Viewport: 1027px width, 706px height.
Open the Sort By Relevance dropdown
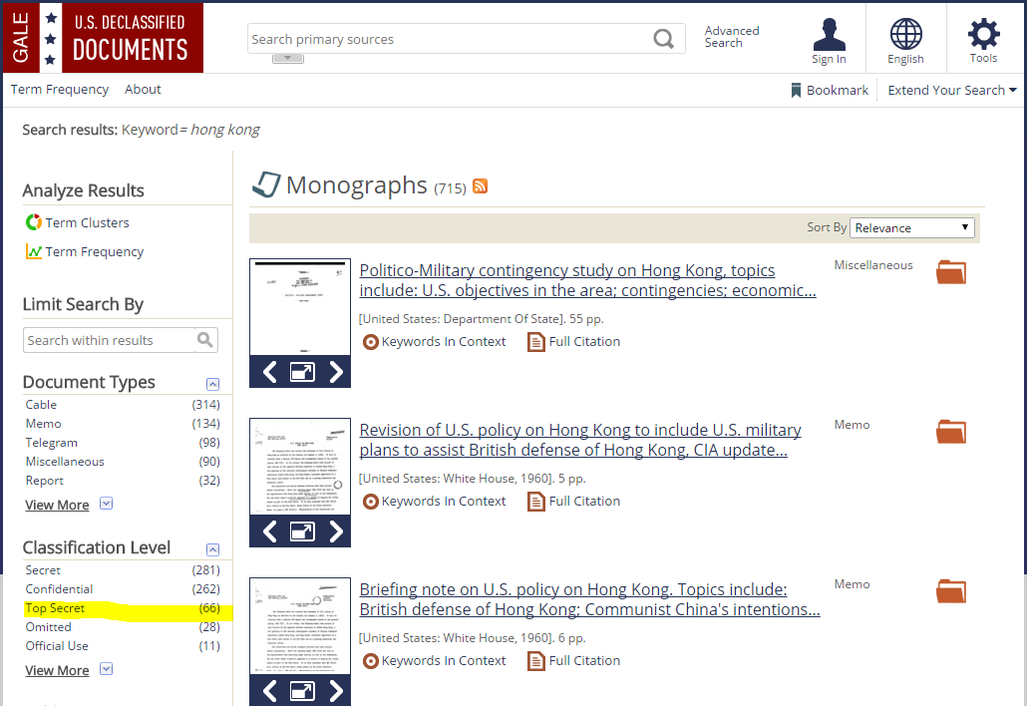911,228
